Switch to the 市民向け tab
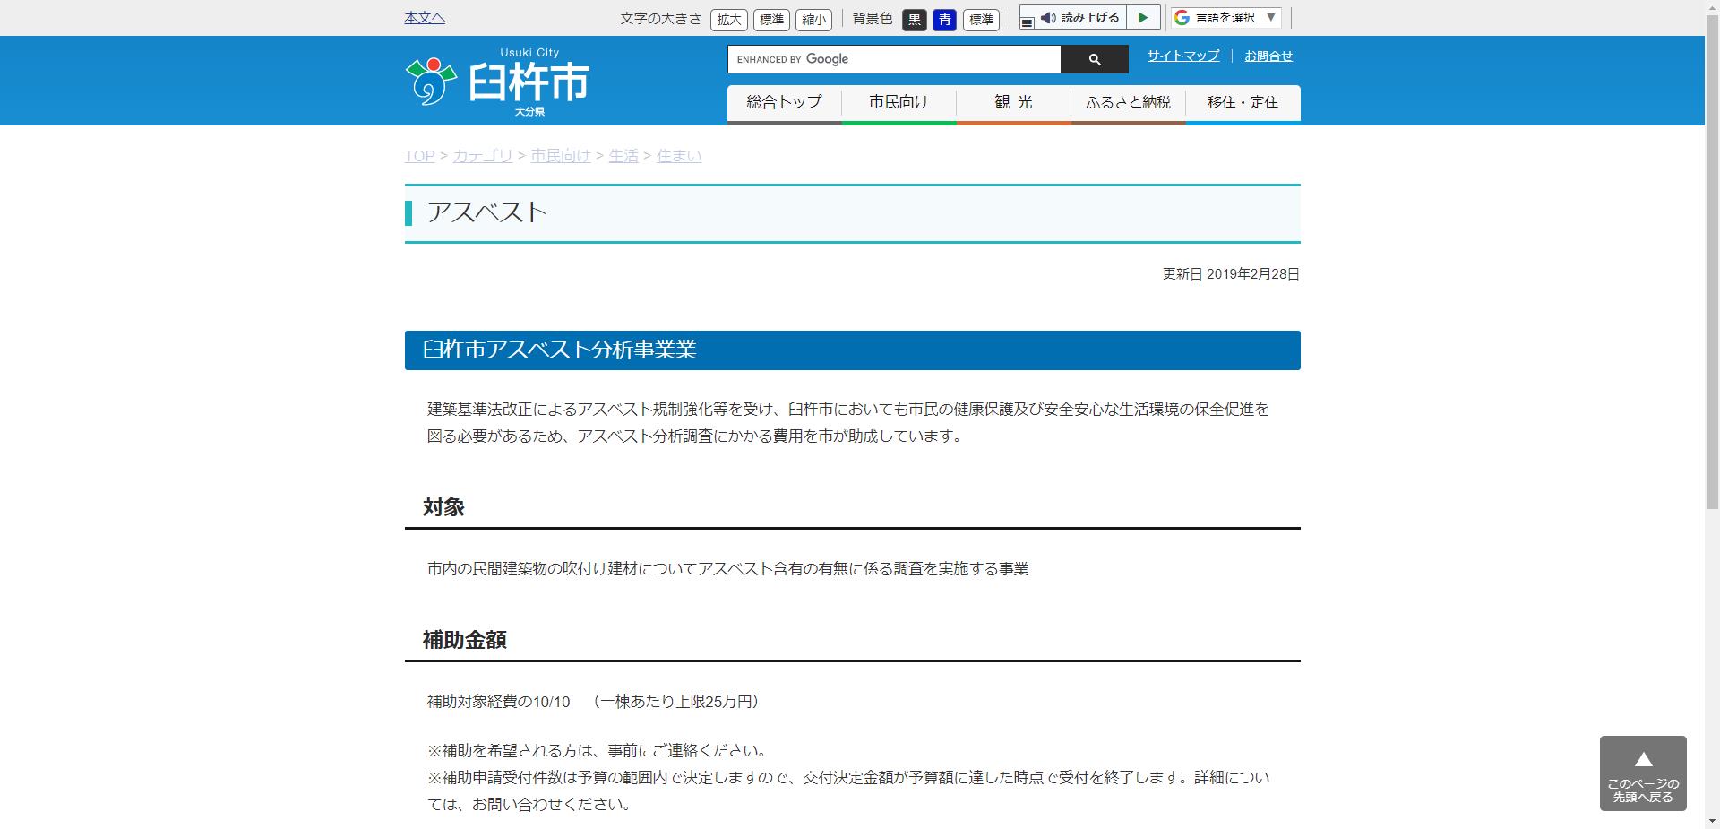This screenshot has height=829, width=1720. tap(899, 102)
